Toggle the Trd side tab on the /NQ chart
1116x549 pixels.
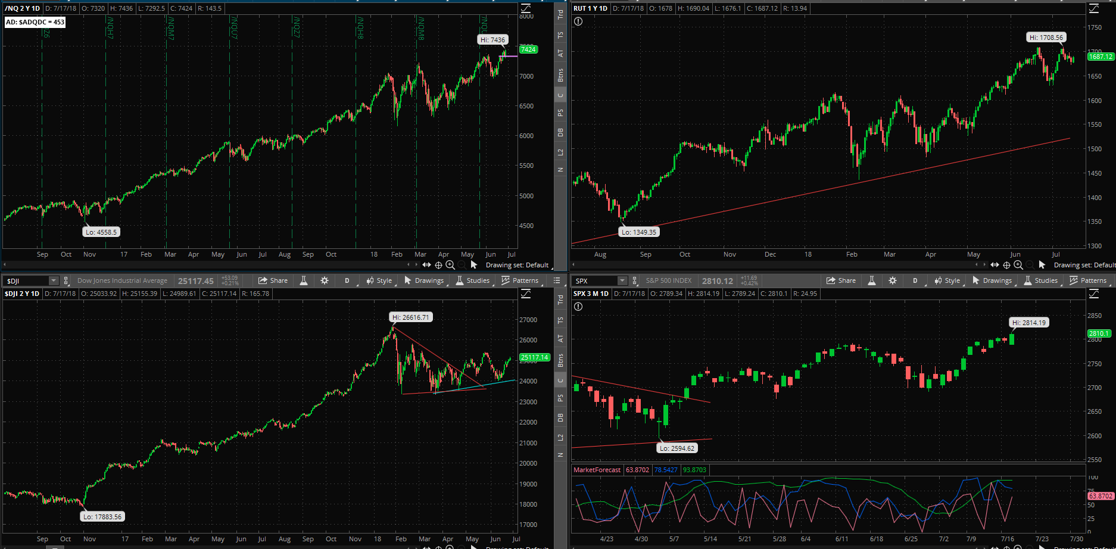(x=560, y=14)
